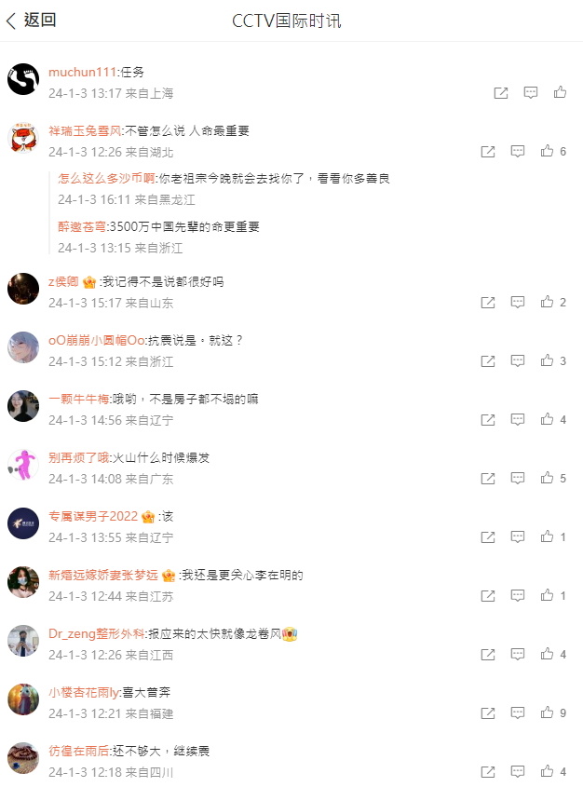Like oO崩崩小圆帽Oo's comment
This screenshot has width=583, height=787.
click(547, 360)
